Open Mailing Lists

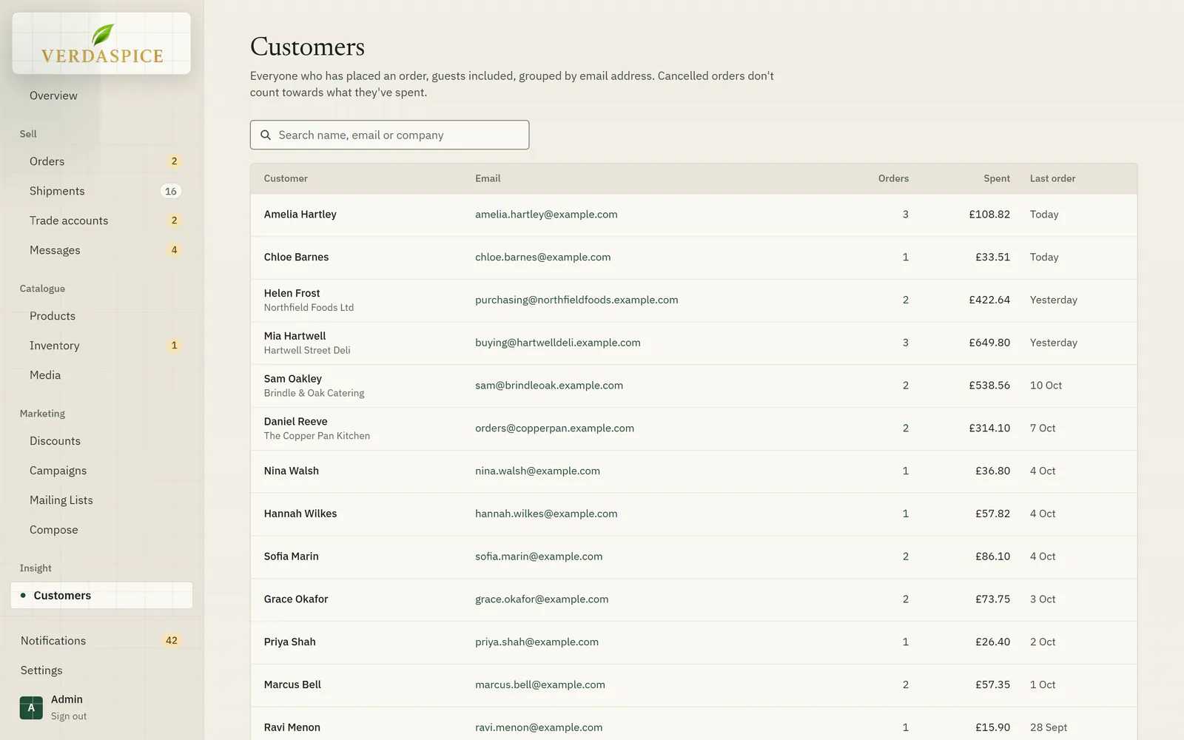point(101,500)
